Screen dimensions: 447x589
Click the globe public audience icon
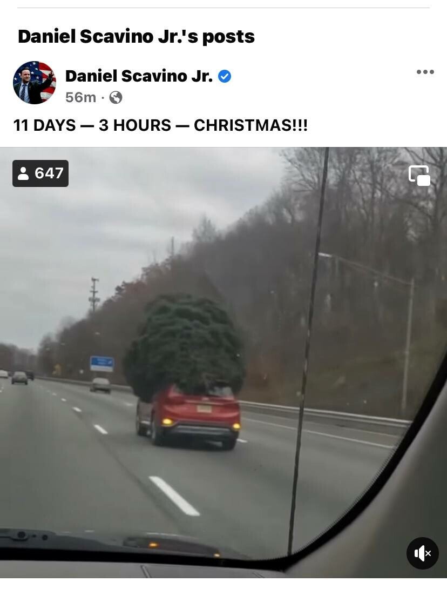coord(116,98)
